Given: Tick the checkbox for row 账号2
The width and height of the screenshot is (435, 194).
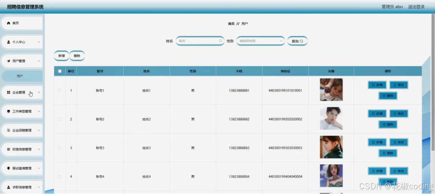Looking at the screenshot, I should tap(59, 119).
